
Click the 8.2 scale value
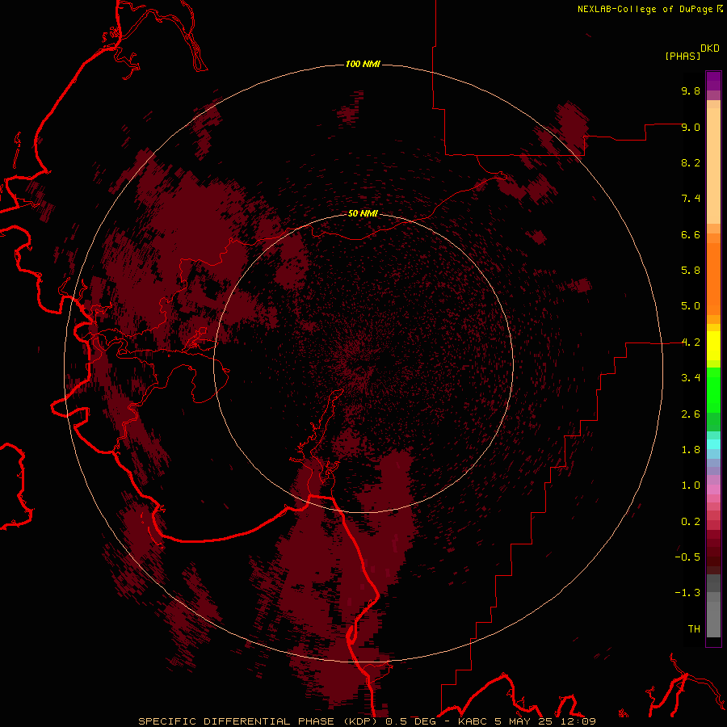tap(691, 162)
